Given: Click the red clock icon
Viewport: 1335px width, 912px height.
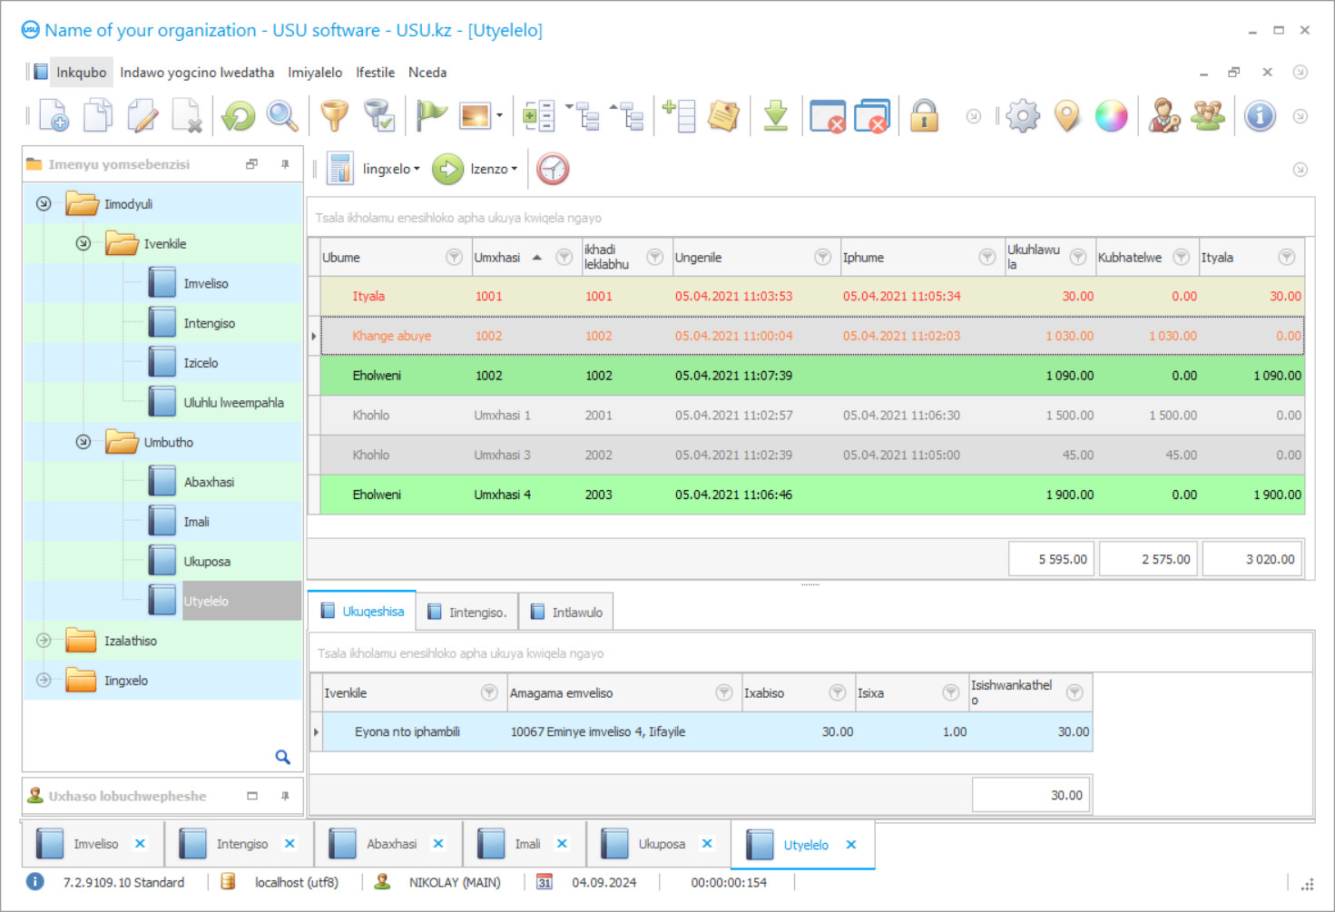Looking at the screenshot, I should tap(553, 169).
